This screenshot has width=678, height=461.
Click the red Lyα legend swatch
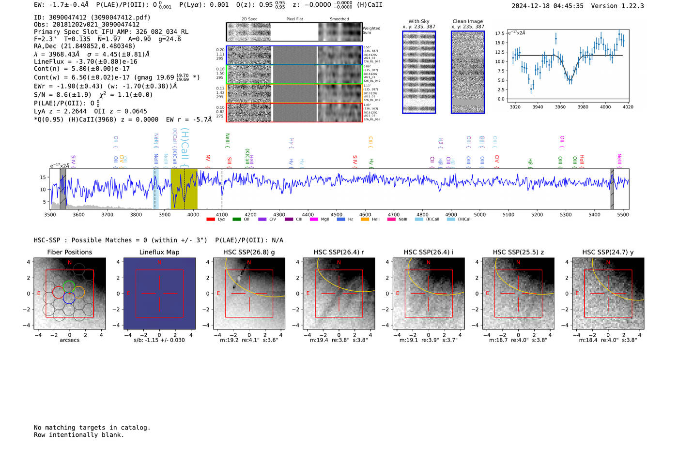tap(211, 219)
